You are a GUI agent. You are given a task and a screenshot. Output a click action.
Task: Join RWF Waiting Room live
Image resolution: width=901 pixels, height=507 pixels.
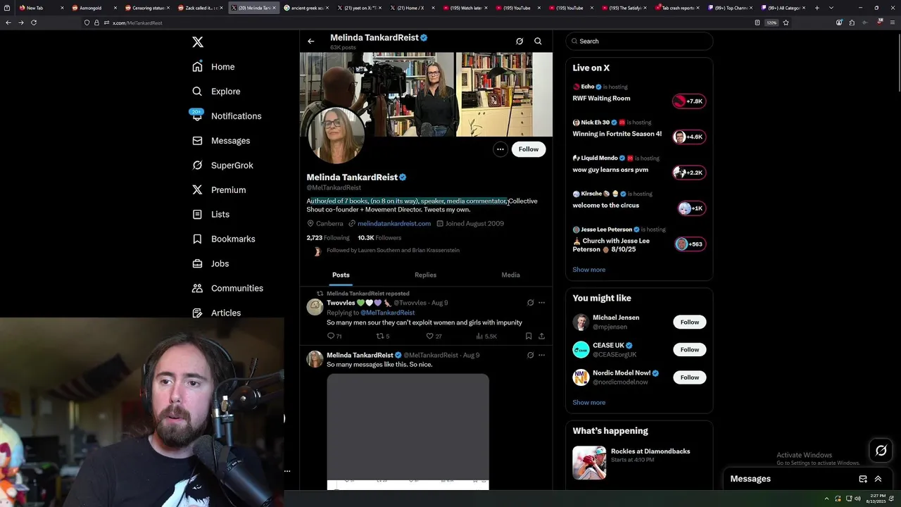pos(639,94)
